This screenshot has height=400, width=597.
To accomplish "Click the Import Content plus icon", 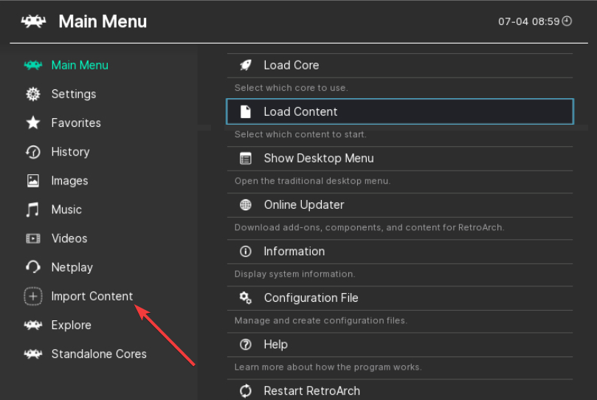I will [x=33, y=297].
